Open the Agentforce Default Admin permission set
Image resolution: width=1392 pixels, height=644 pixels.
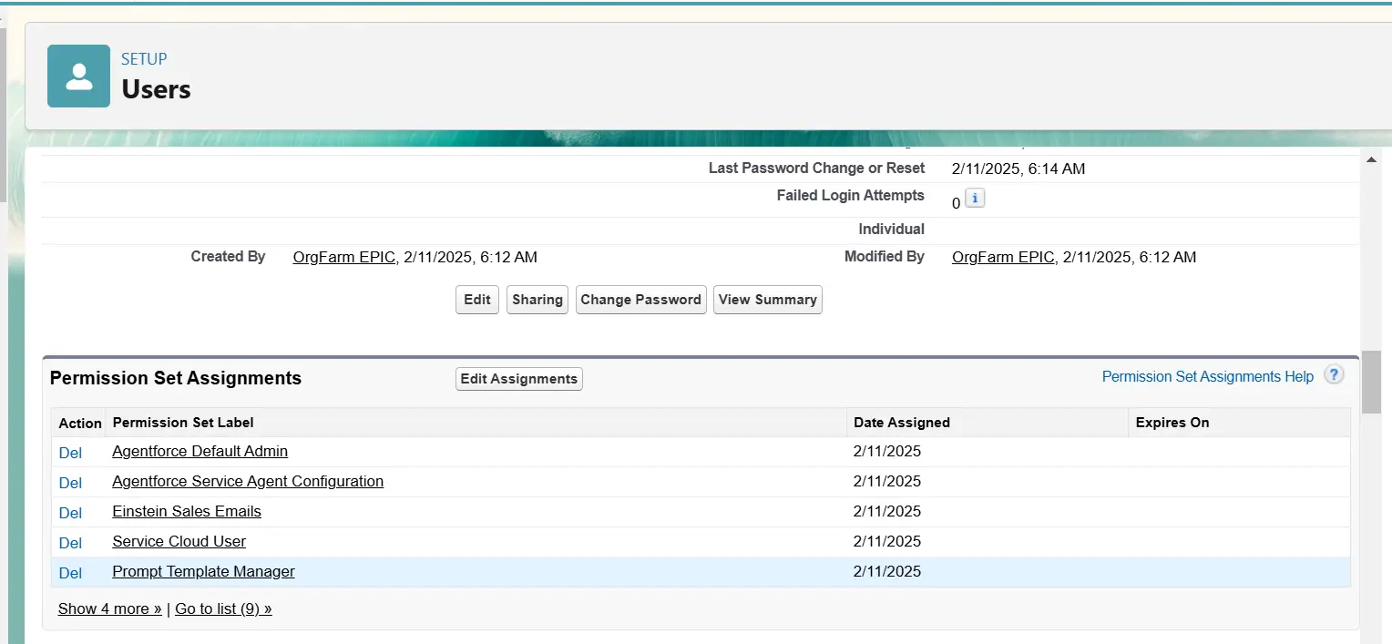click(x=200, y=452)
